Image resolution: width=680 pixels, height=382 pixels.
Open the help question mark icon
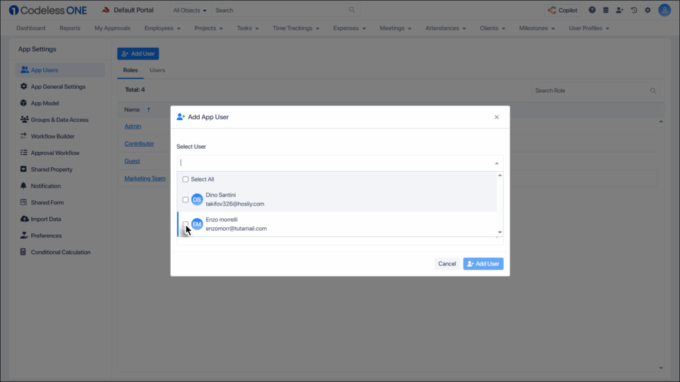tap(592, 10)
